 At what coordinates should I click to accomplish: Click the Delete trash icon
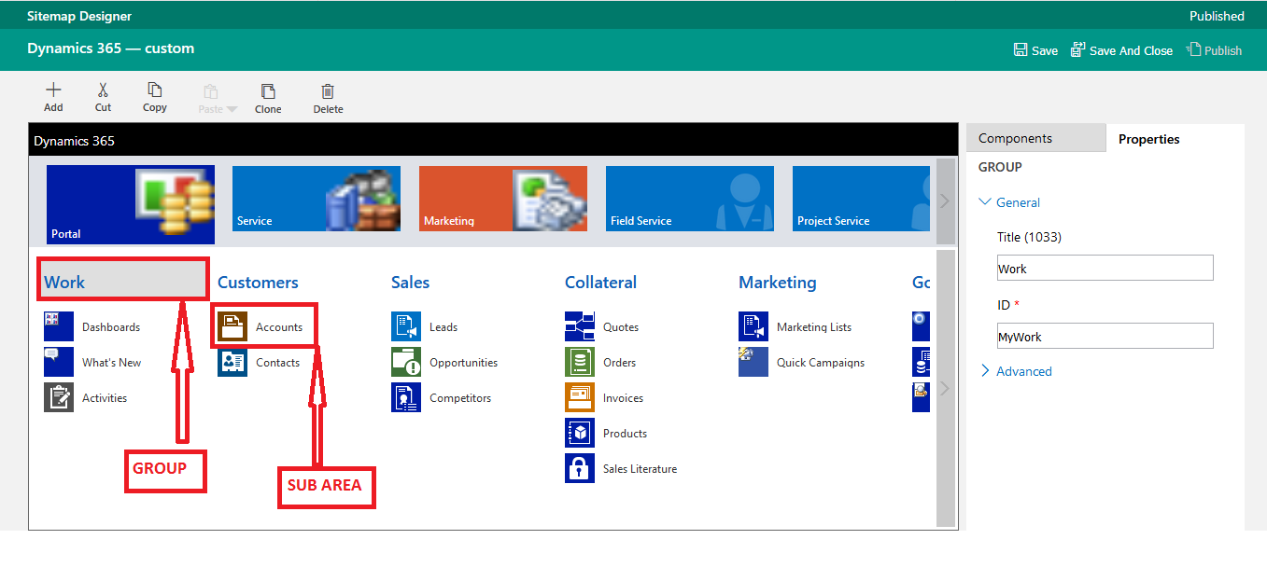(x=328, y=91)
